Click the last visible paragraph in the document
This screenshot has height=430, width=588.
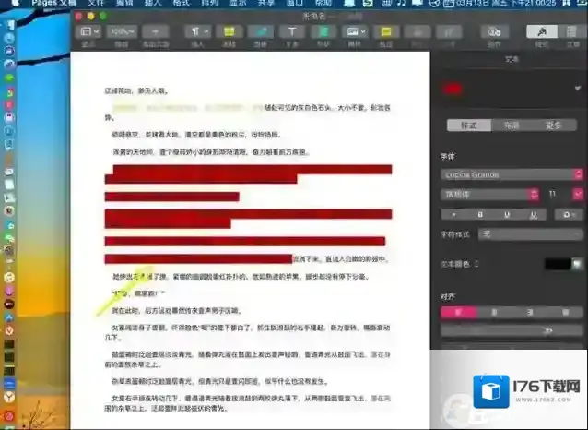tap(248, 403)
